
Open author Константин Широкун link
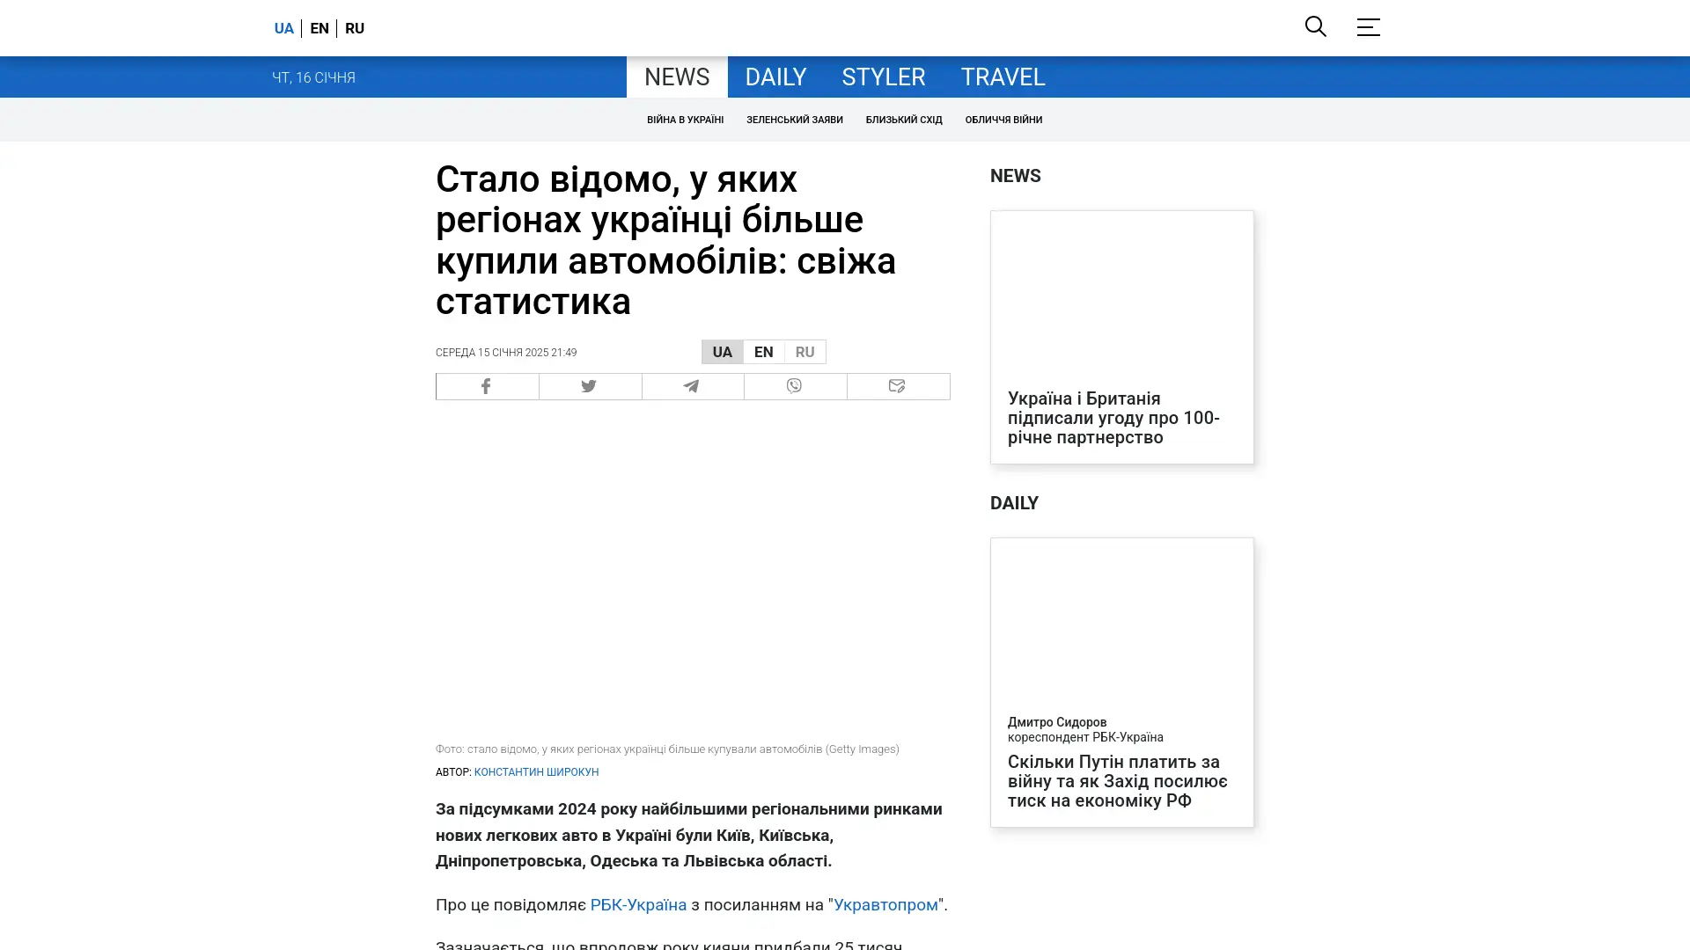(536, 772)
